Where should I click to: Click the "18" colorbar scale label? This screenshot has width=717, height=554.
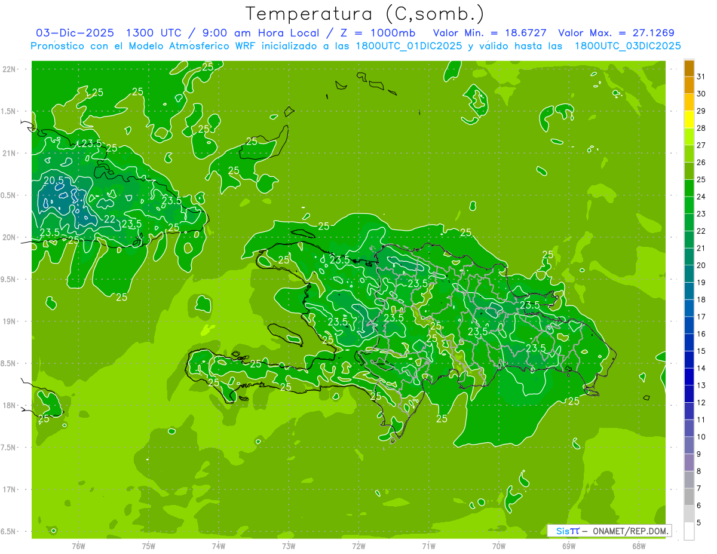click(701, 299)
